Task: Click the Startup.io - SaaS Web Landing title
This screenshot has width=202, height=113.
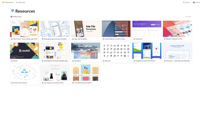Action: click(x=178, y=61)
